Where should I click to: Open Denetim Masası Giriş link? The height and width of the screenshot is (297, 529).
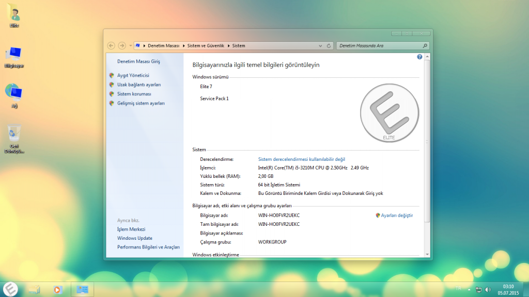click(x=138, y=61)
